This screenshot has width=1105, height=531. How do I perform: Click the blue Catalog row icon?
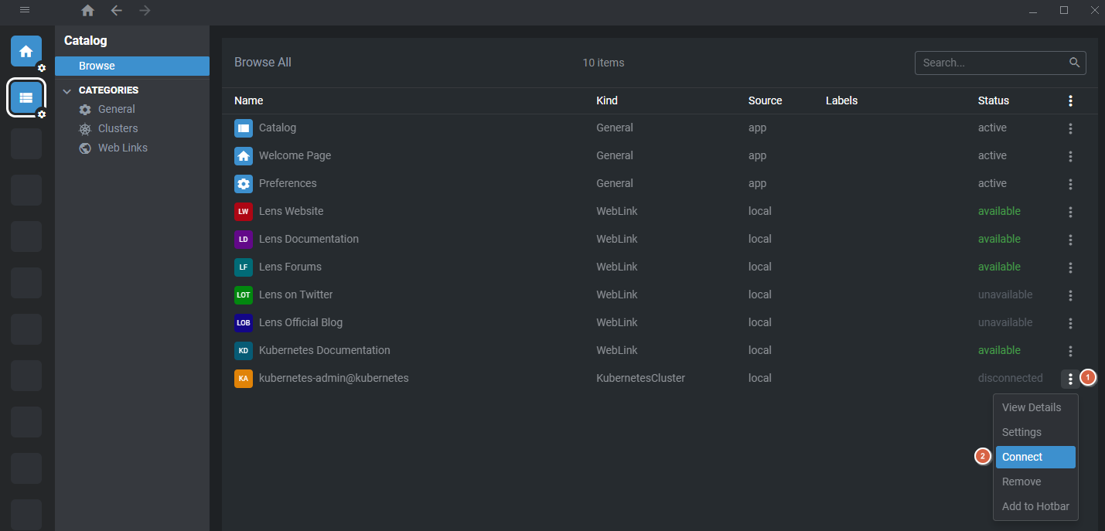pos(244,128)
